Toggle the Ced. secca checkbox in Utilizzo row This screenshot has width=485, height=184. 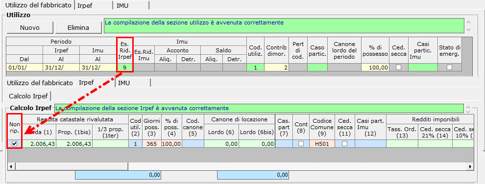pos(399,68)
